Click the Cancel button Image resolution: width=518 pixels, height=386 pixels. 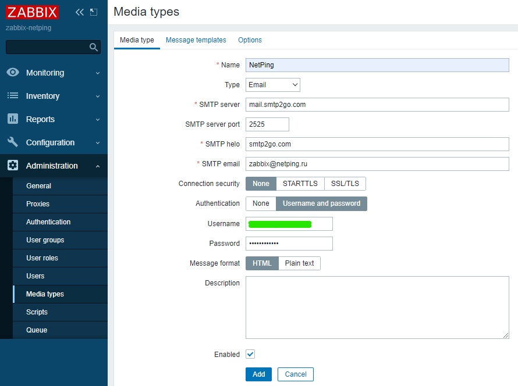[296, 374]
